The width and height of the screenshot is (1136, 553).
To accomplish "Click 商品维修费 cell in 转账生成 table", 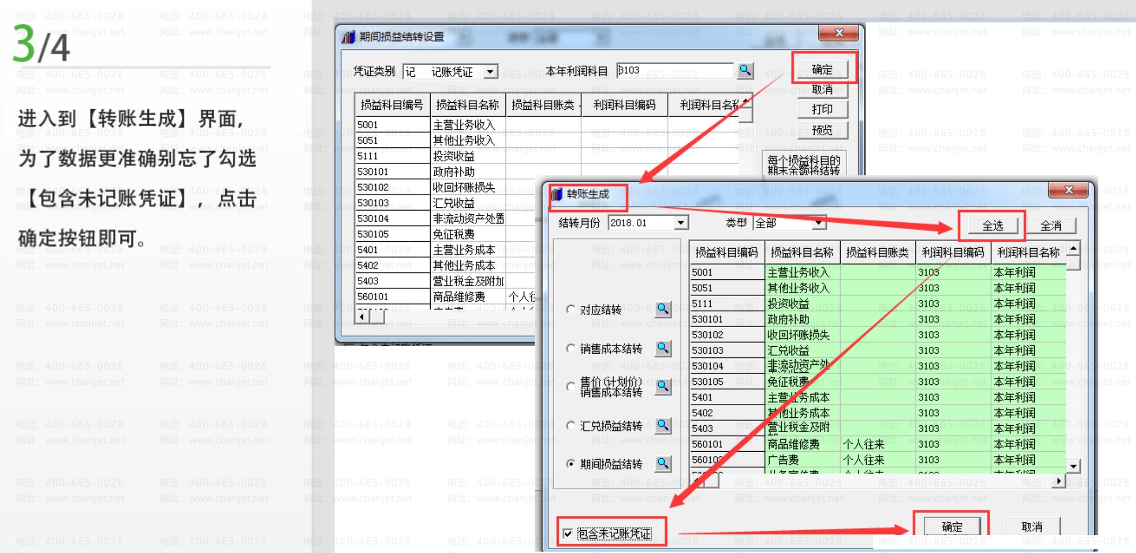I will pos(802,444).
